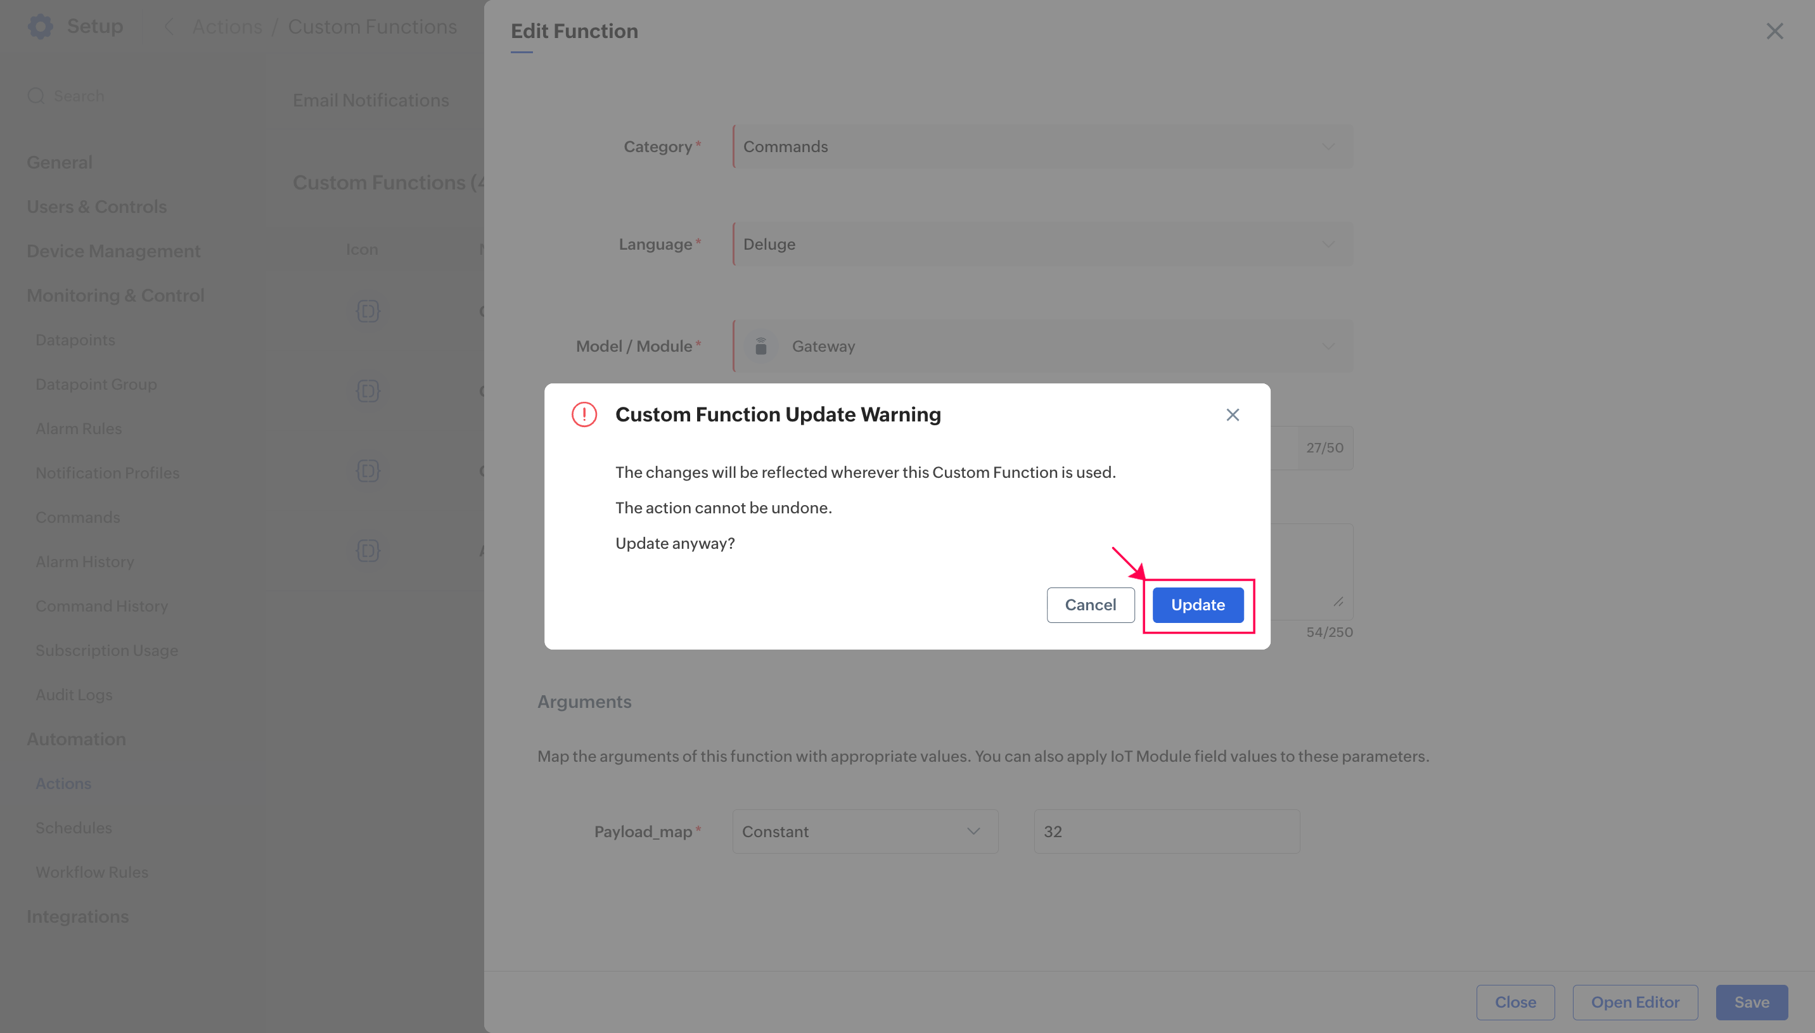Viewport: 1815px width, 1033px height.
Task: Select Workflow Rules under Automation
Action: (x=91, y=872)
